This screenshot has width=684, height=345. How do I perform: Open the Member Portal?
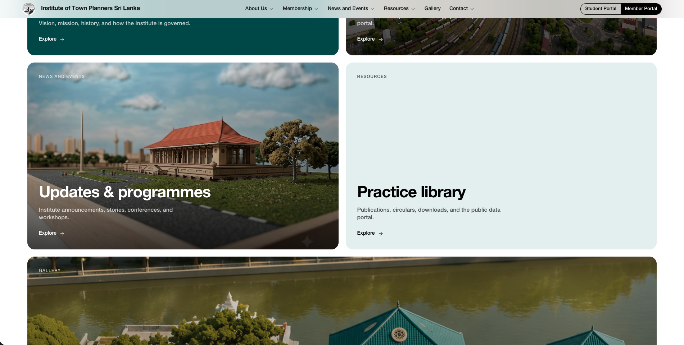641,9
